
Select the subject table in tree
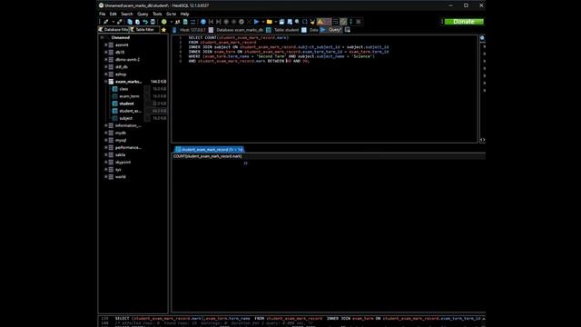(126, 118)
